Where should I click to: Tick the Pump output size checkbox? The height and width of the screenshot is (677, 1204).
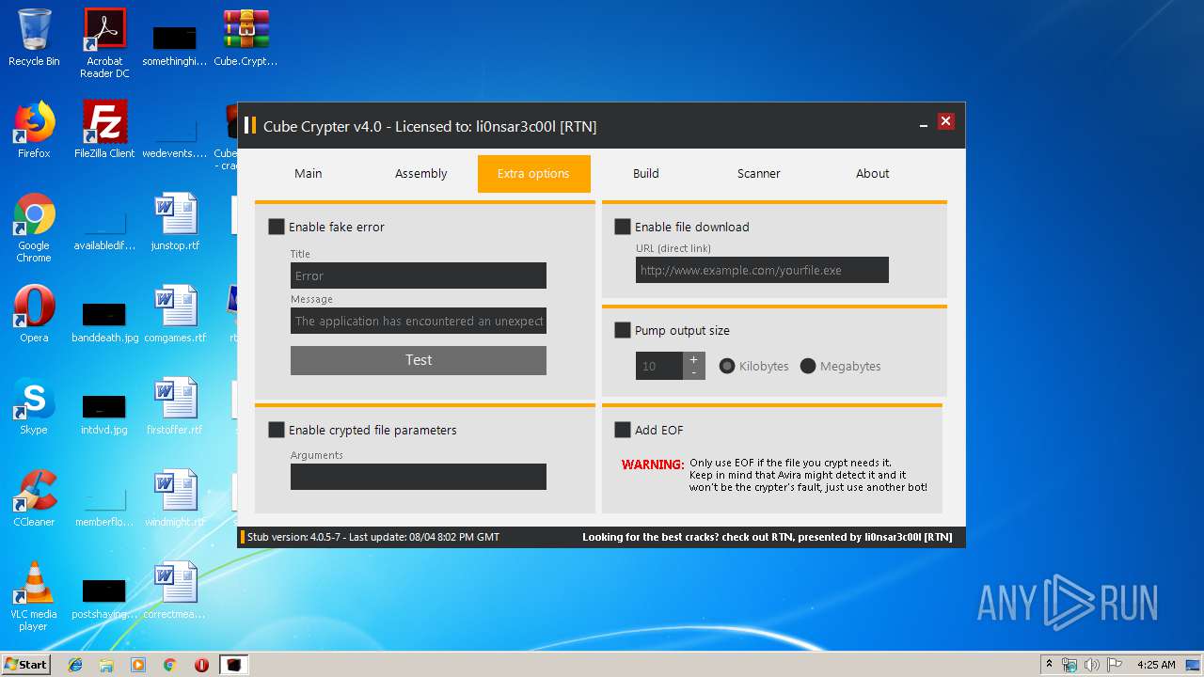pyautogui.click(x=623, y=330)
